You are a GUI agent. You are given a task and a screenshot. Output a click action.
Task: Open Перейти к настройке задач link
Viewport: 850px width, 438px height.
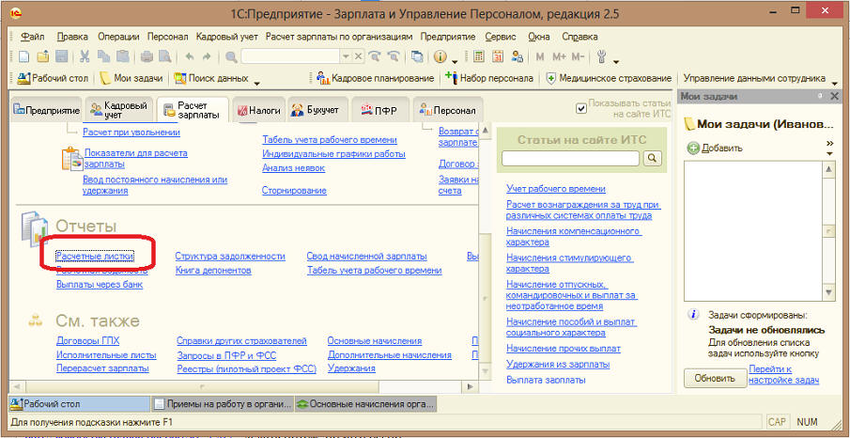(784, 374)
